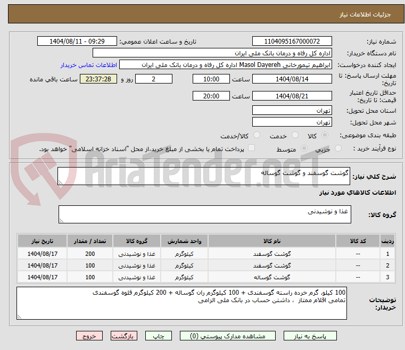Click گوشت گوساله in row 3
This screenshot has height=350, width=405.
pyautogui.click(x=272, y=277)
